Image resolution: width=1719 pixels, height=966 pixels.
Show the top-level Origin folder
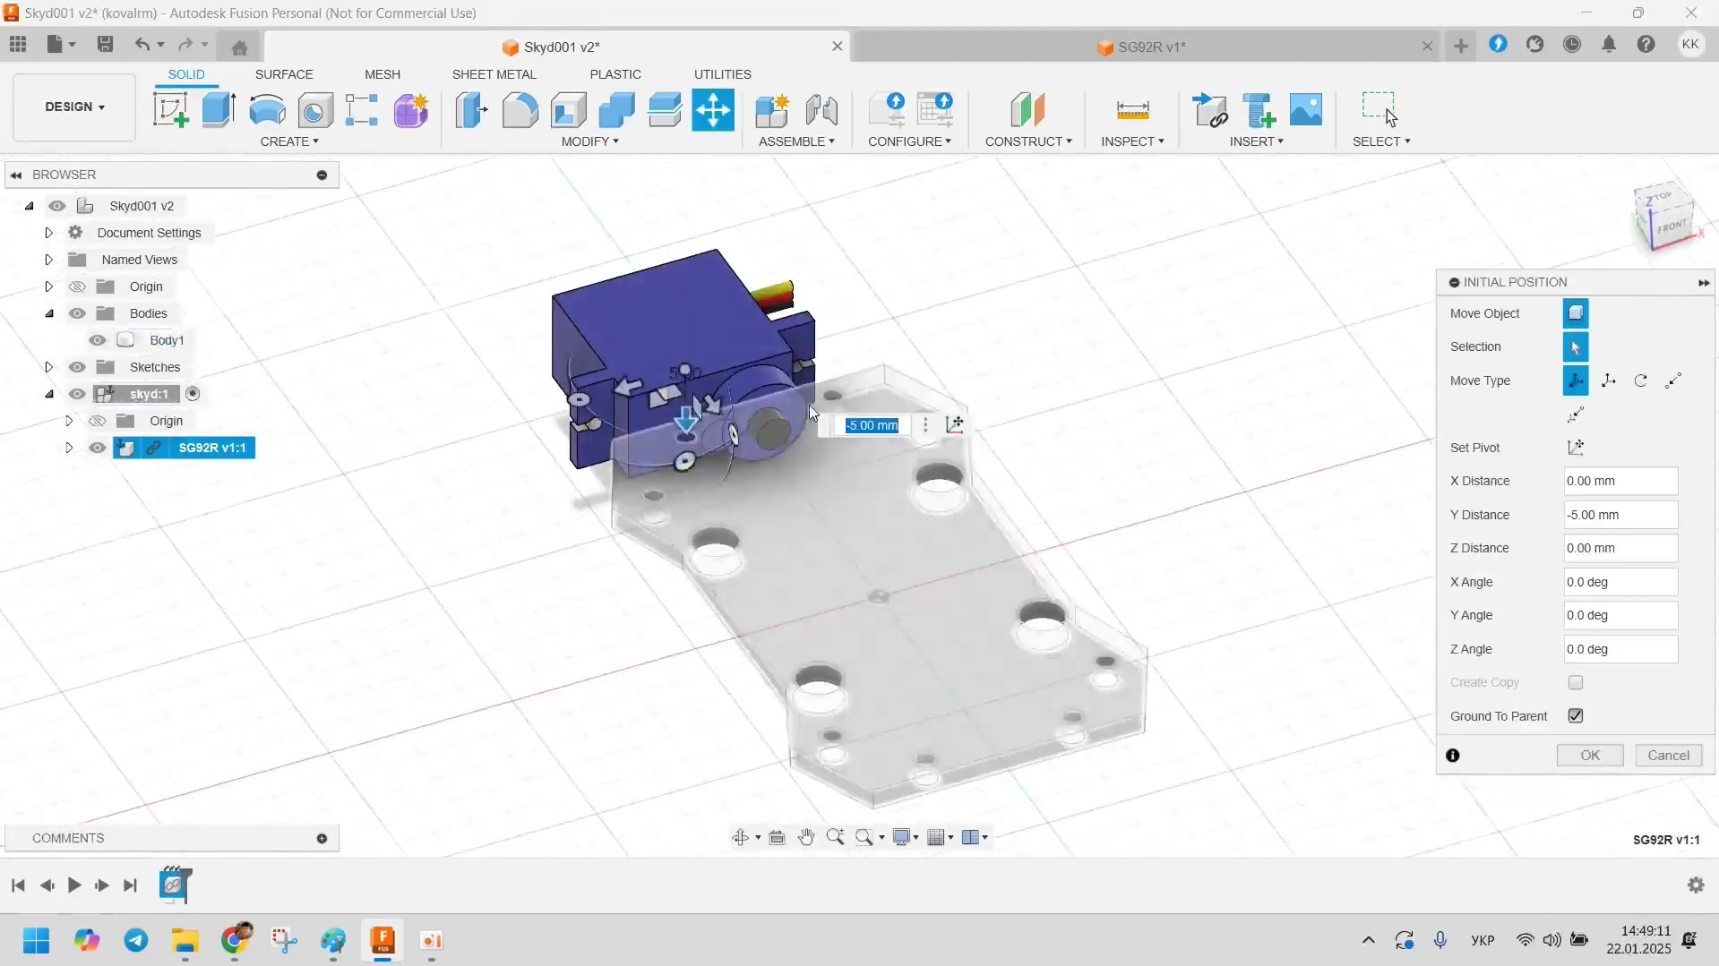click(x=78, y=286)
